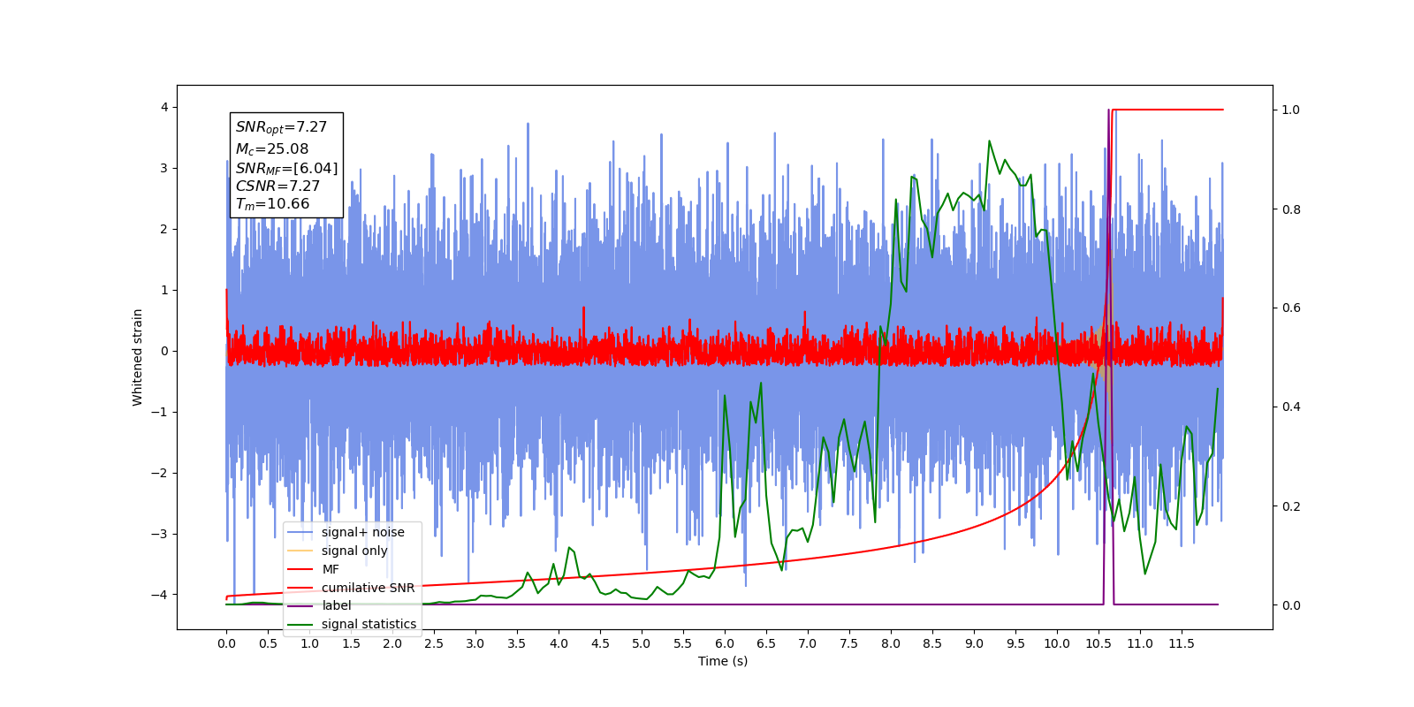Click the red cumulative SNR plateau at 1.0

coord(1167,110)
